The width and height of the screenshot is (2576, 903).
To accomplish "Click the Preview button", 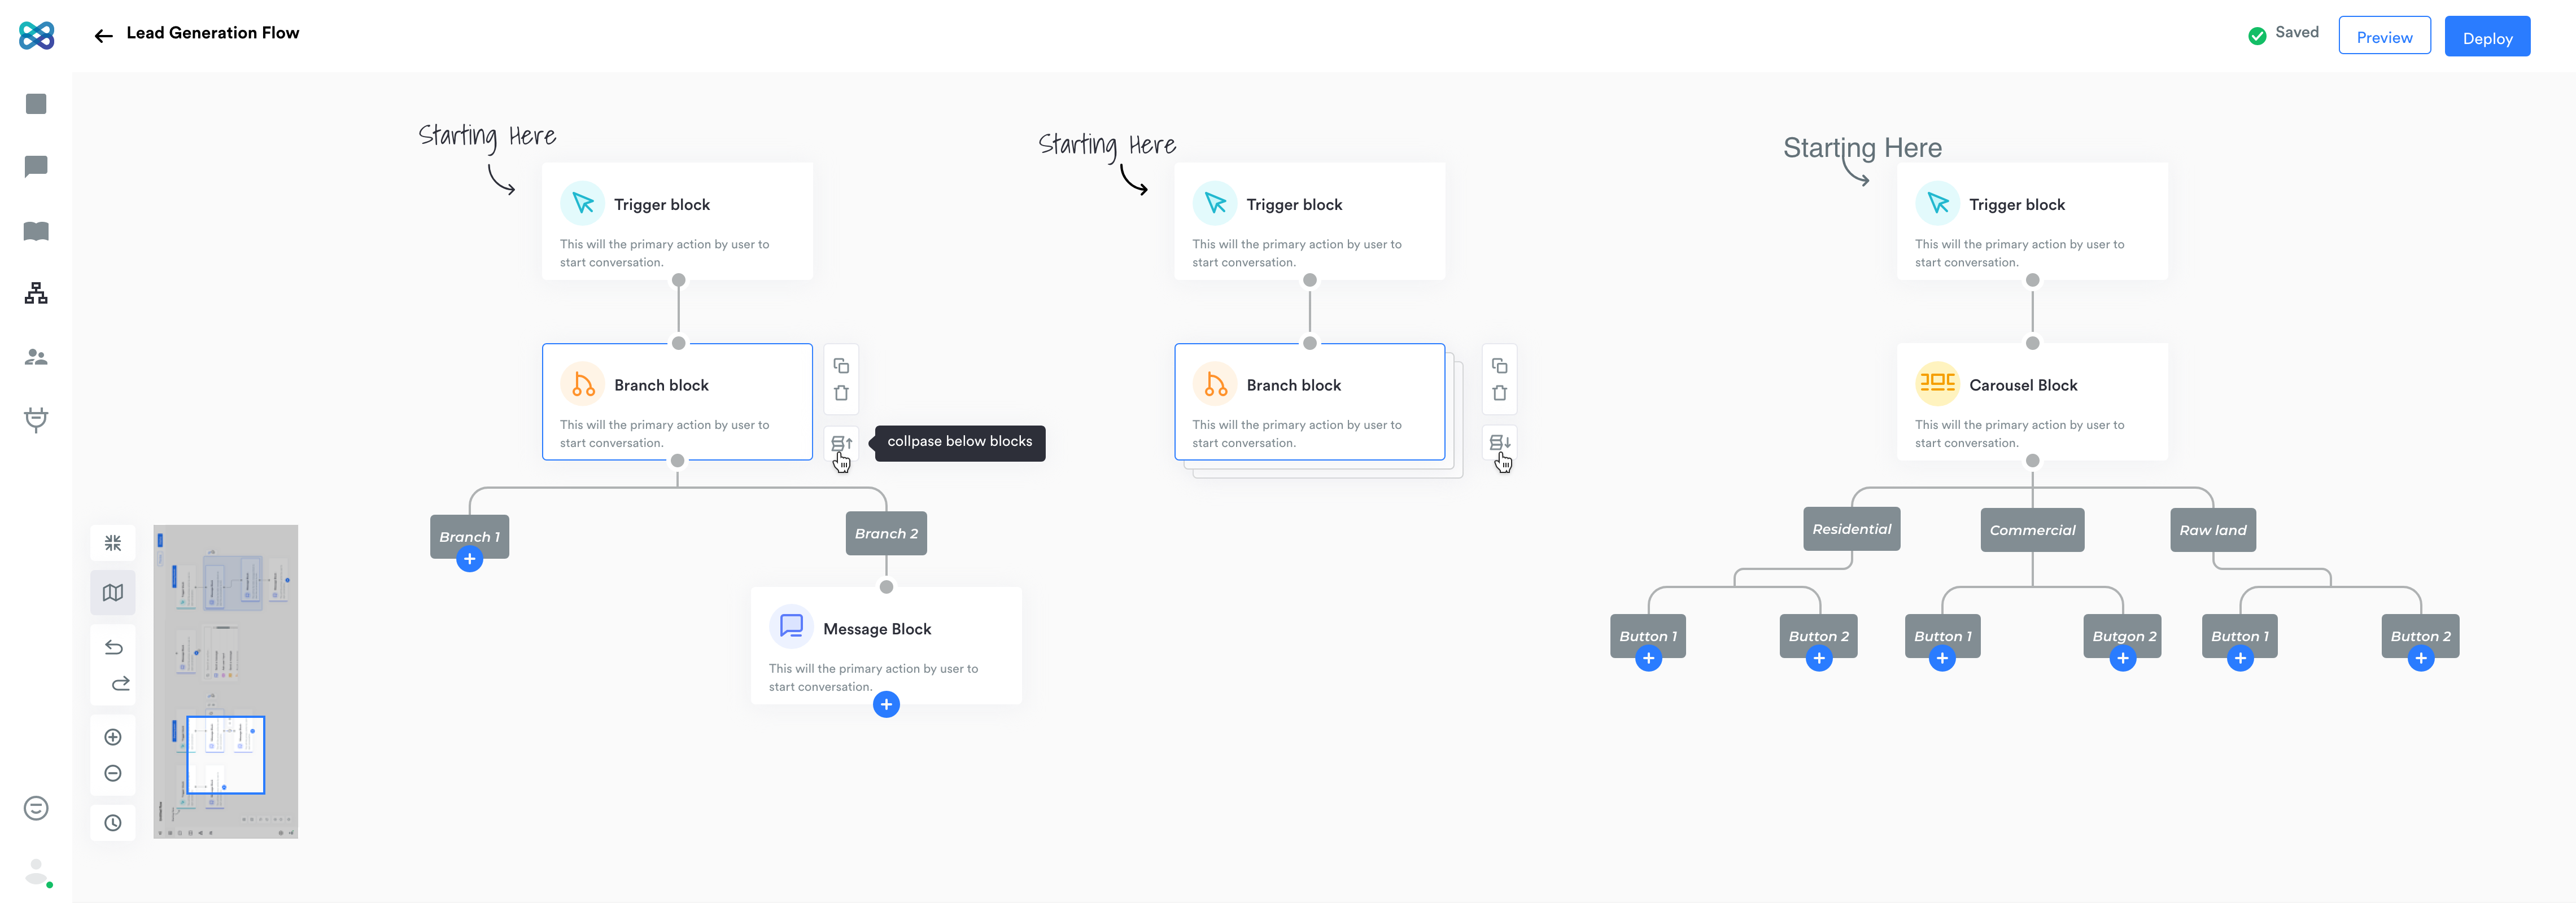I will (x=2383, y=37).
